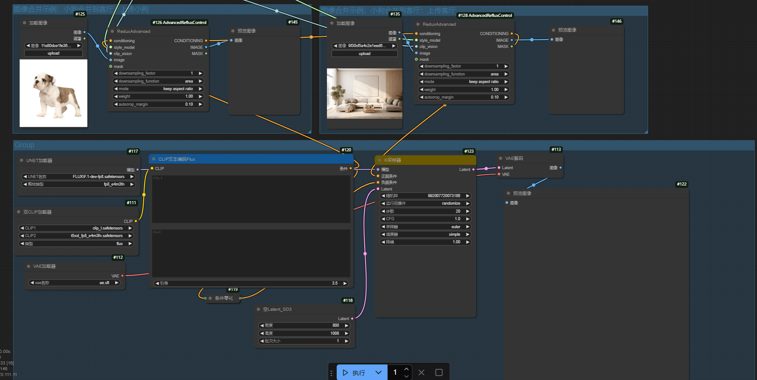Expand the 执行 button dropdown chevron
The height and width of the screenshot is (380, 757).
coord(378,372)
